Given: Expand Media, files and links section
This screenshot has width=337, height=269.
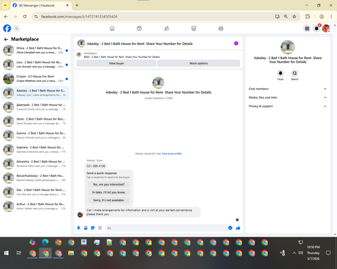Looking at the screenshot, I should pos(287,98).
